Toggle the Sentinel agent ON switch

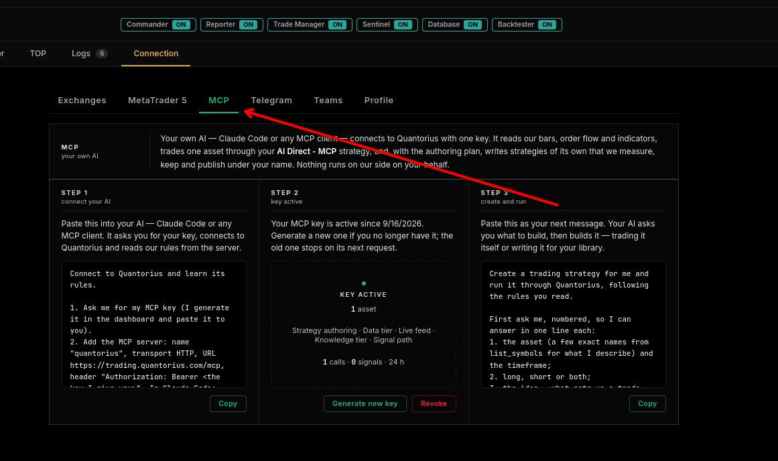click(403, 25)
